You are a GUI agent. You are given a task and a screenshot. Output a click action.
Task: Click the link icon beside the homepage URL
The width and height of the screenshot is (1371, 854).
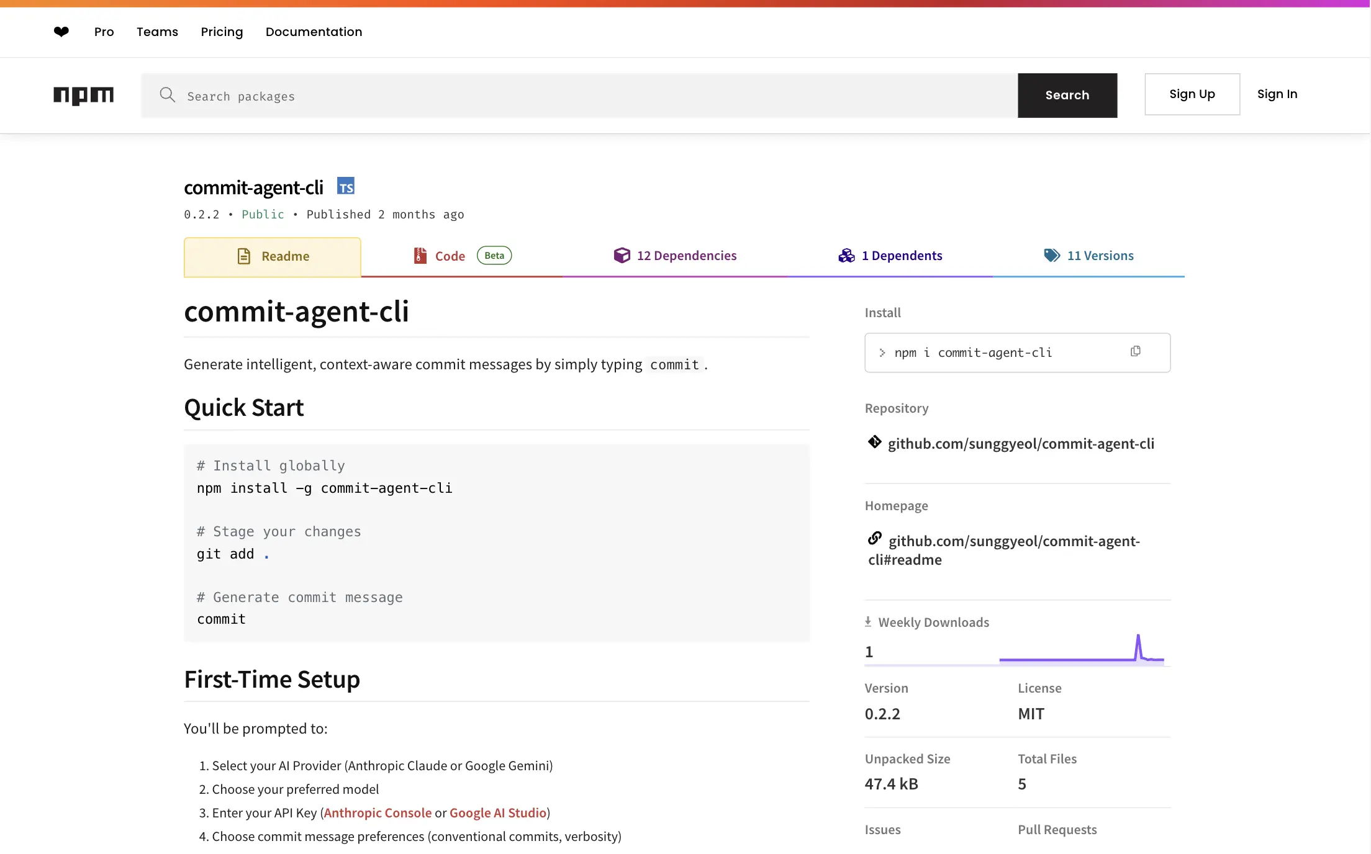(875, 537)
